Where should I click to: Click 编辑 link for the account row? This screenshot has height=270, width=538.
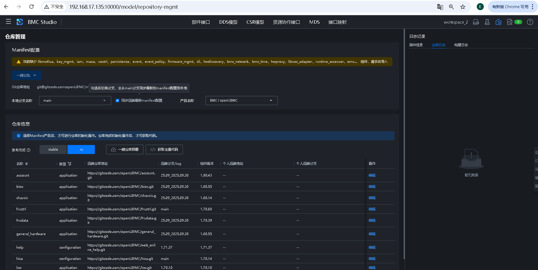click(372, 175)
